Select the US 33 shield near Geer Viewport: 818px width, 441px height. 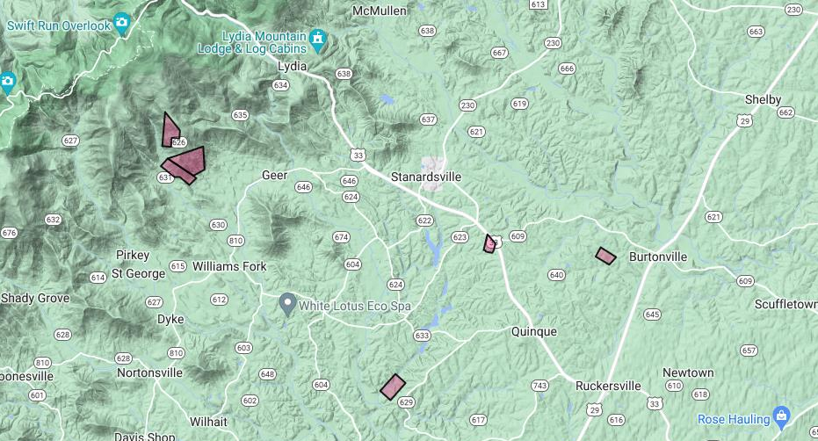click(358, 155)
